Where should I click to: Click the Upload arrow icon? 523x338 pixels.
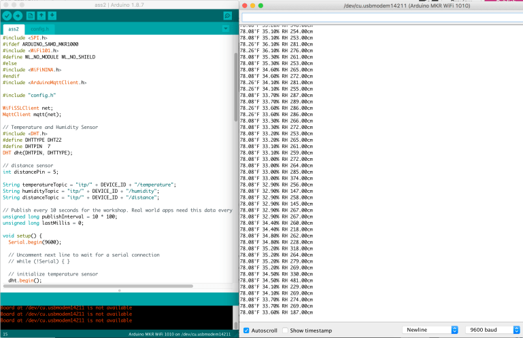pyautogui.click(x=18, y=16)
